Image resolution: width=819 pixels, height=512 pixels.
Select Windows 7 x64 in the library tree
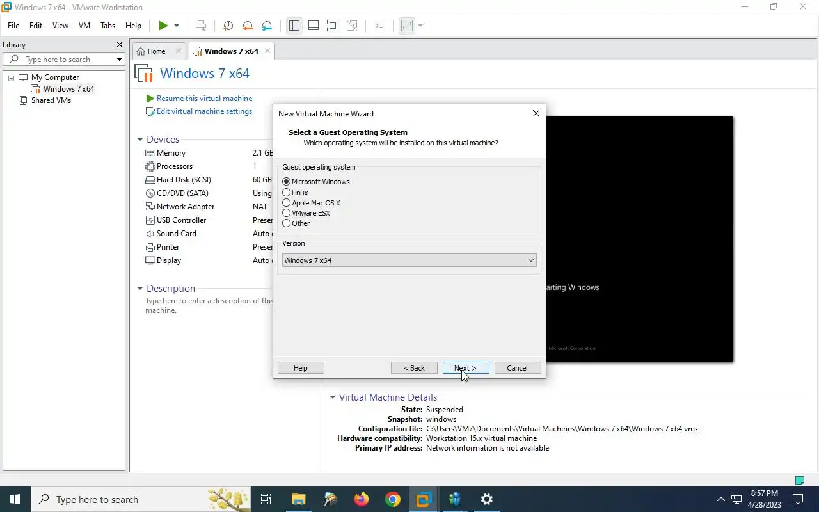(x=68, y=89)
